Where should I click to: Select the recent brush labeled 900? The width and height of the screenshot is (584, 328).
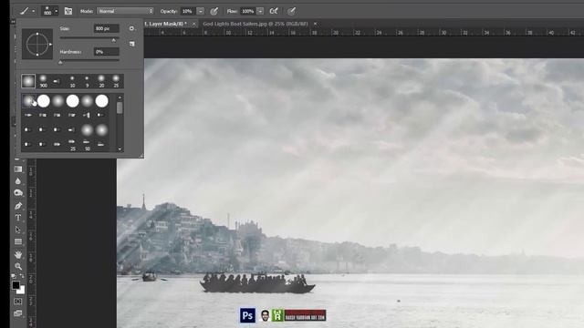(43, 81)
